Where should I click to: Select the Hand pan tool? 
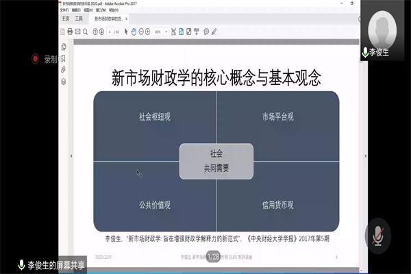pyautogui.click(x=134, y=32)
